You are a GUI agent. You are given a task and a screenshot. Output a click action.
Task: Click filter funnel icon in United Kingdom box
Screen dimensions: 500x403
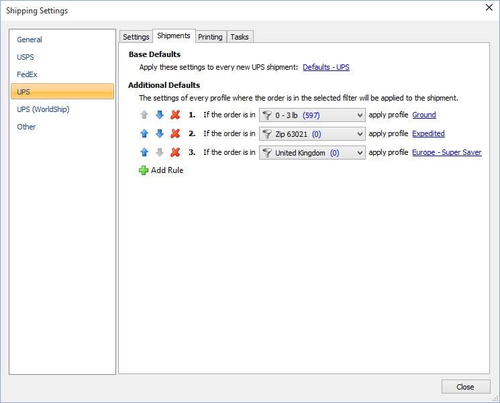266,153
